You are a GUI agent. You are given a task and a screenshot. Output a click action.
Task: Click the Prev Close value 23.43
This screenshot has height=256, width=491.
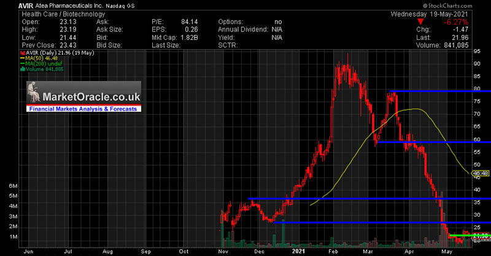tap(68, 45)
